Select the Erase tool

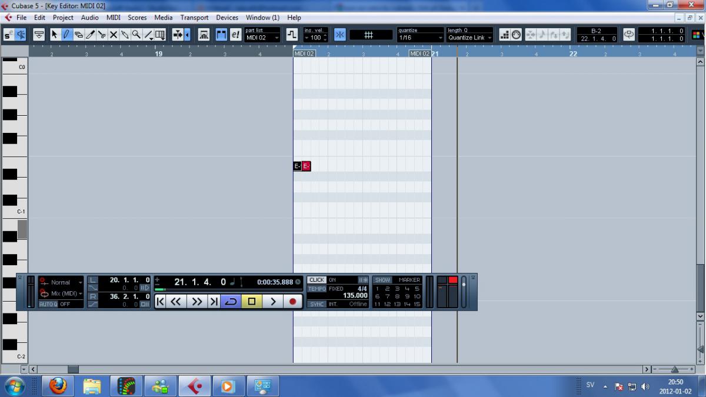[78, 35]
